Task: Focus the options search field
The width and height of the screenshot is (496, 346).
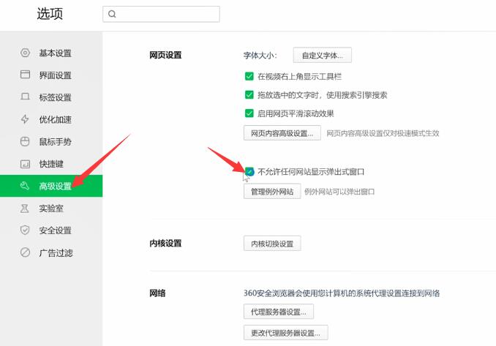Action: coord(162,14)
